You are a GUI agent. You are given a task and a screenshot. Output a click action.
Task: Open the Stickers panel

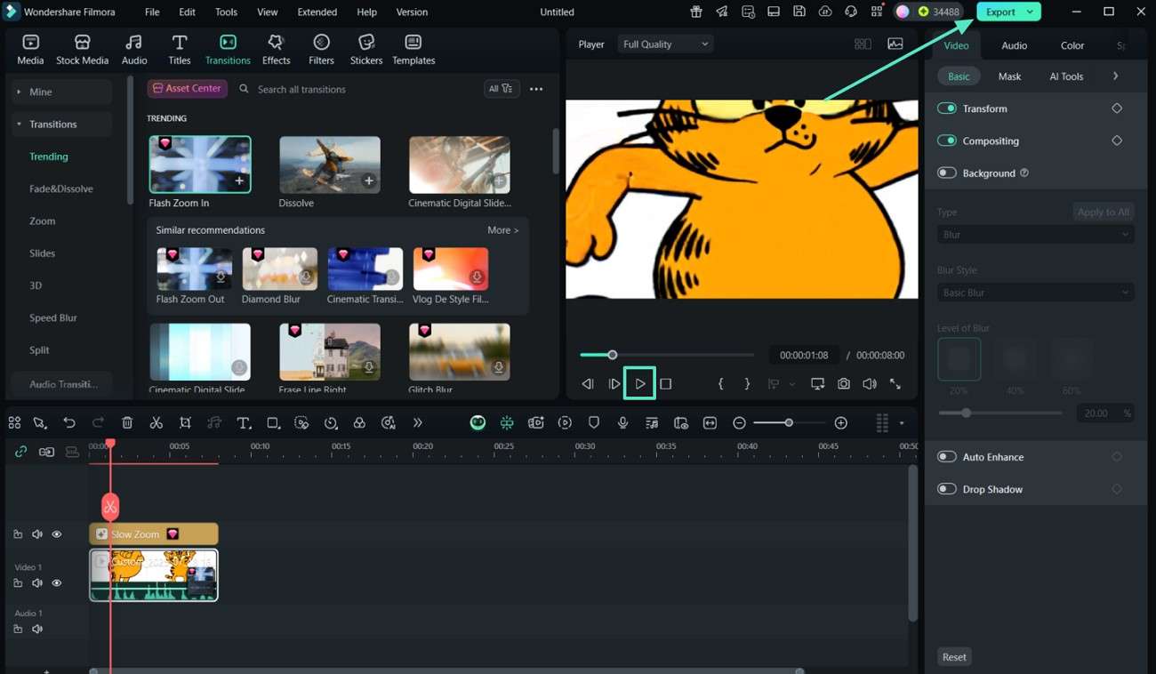(365, 50)
